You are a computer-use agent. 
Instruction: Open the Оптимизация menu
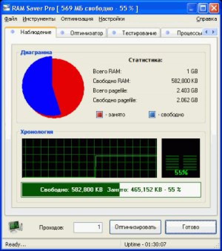(x=77, y=19)
